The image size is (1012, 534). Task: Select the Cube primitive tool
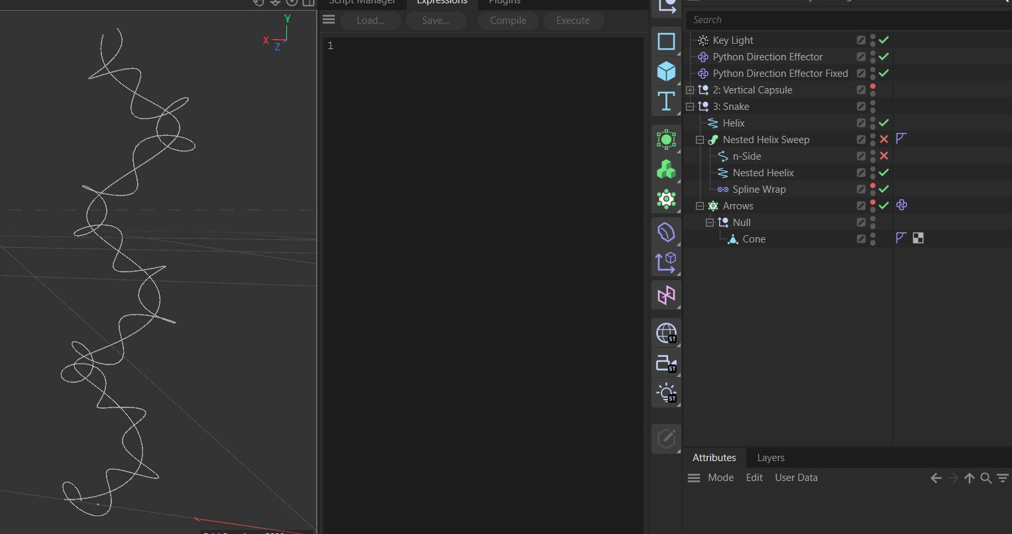coord(666,71)
